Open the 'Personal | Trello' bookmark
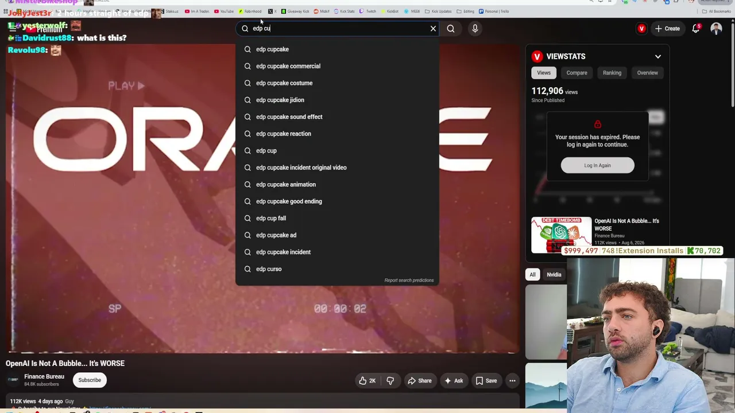The image size is (735, 413). (x=494, y=11)
